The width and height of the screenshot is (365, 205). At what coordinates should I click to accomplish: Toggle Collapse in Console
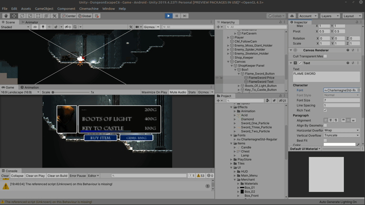click(17, 176)
